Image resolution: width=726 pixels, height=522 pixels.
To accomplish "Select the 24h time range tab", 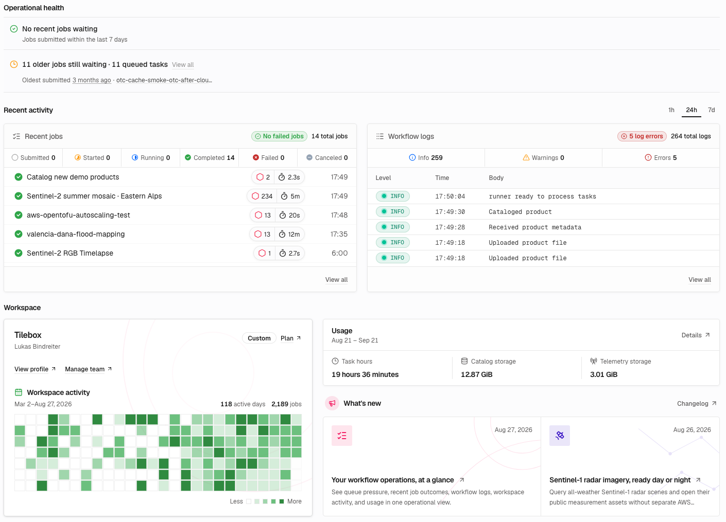I will click(x=692, y=110).
